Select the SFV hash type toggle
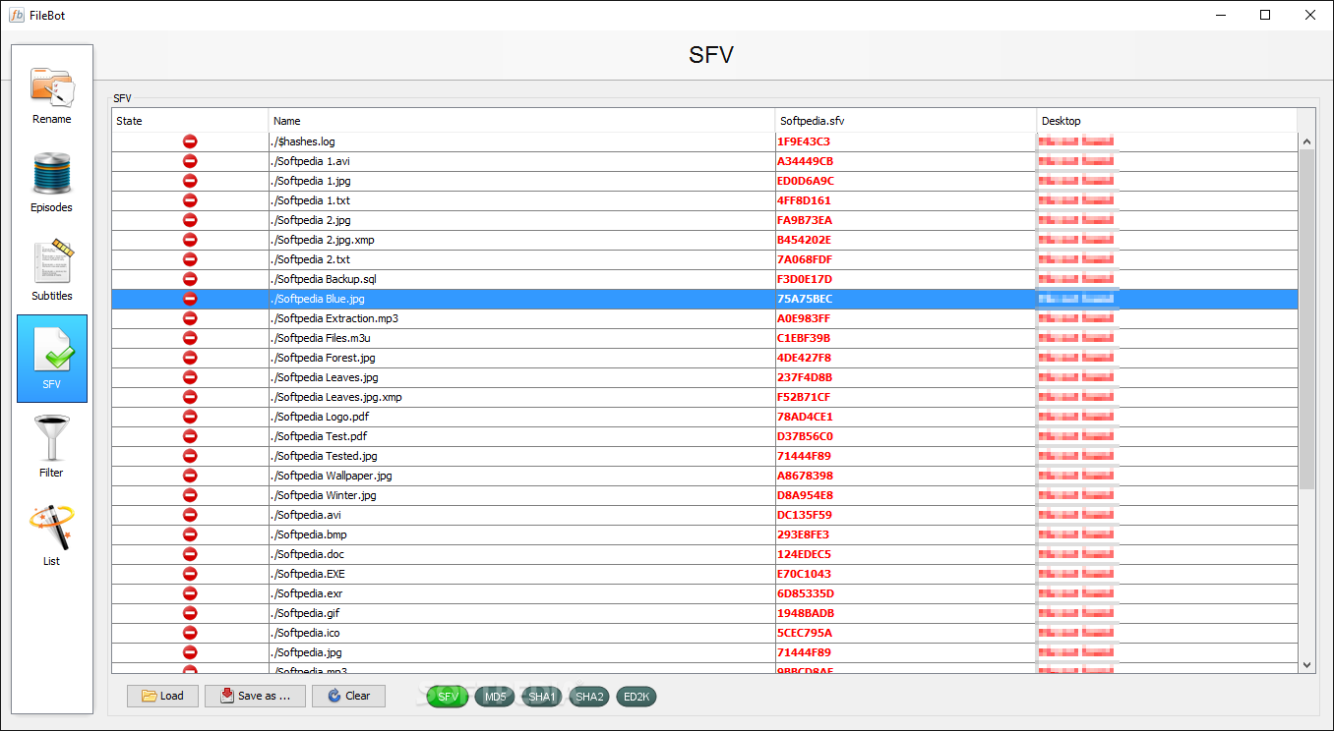This screenshot has width=1334, height=731. pos(448,697)
